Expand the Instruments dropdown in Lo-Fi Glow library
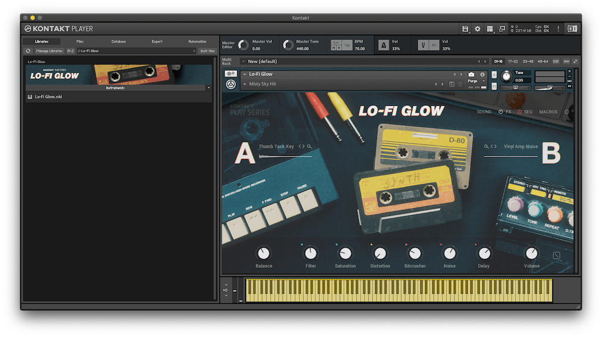 [208, 88]
